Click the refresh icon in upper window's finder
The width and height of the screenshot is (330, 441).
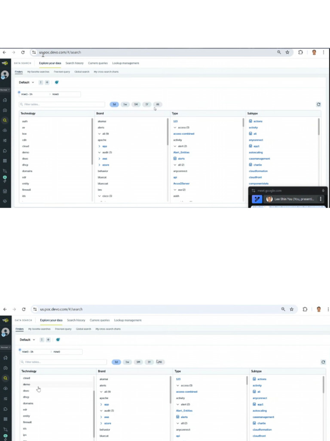[x=318, y=104]
